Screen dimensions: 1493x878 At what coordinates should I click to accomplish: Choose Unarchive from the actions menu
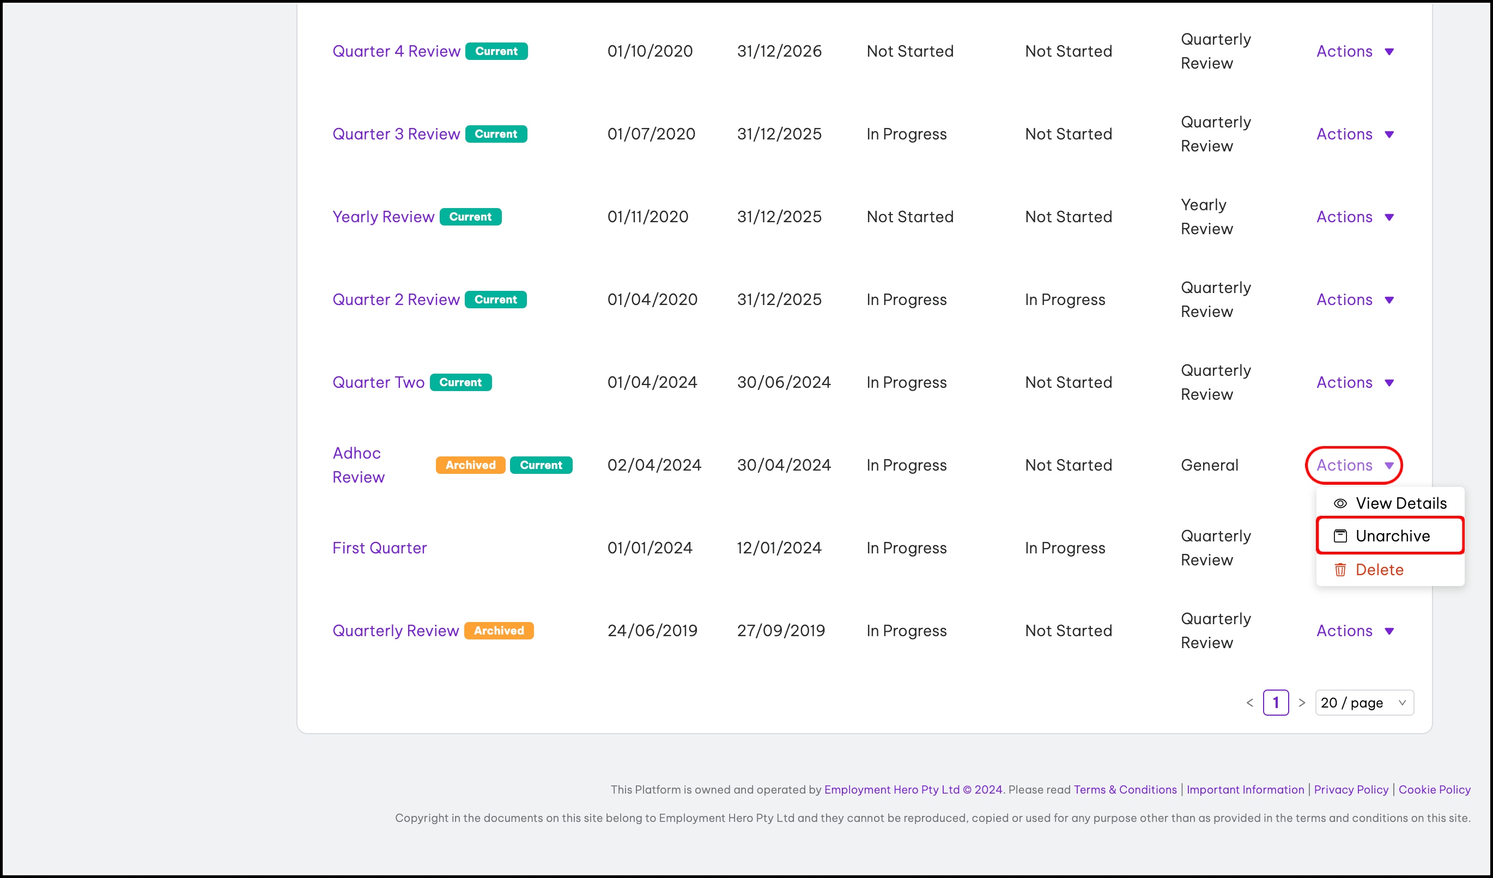[1392, 536]
